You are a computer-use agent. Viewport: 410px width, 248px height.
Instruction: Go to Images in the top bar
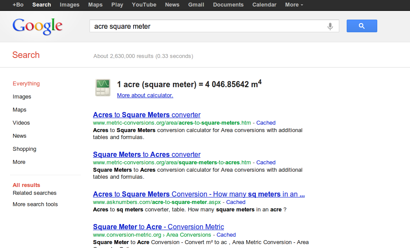coord(69,5)
